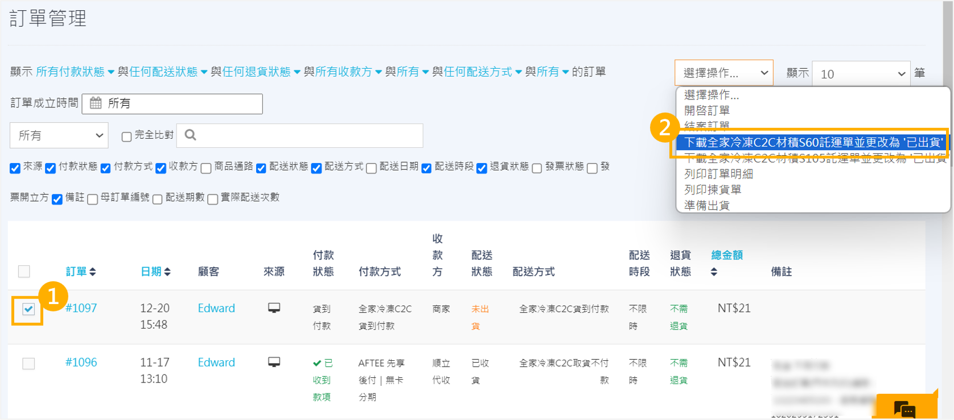The width and height of the screenshot is (954, 420).
Task: Open order #1097 link
Action: pyautogui.click(x=81, y=308)
